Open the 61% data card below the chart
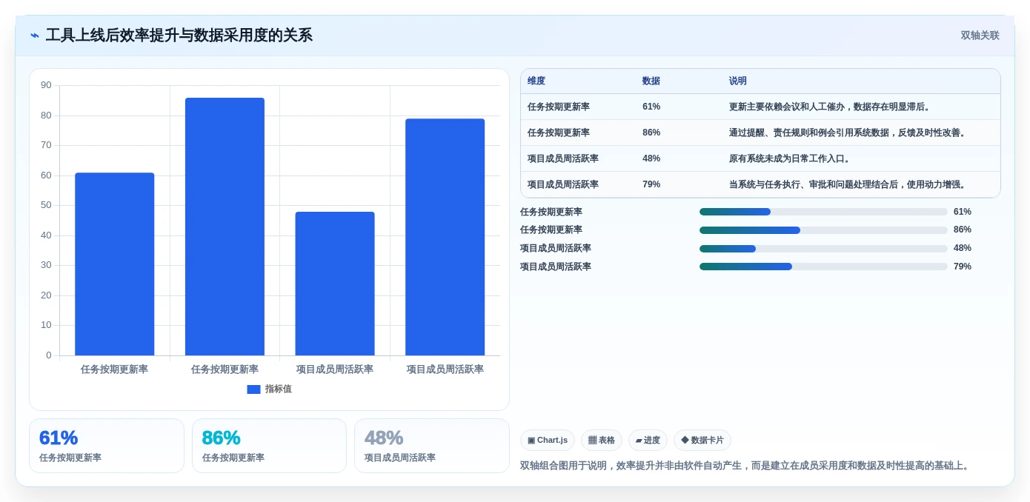This screenshot has width=1030, height=502. 107,446
